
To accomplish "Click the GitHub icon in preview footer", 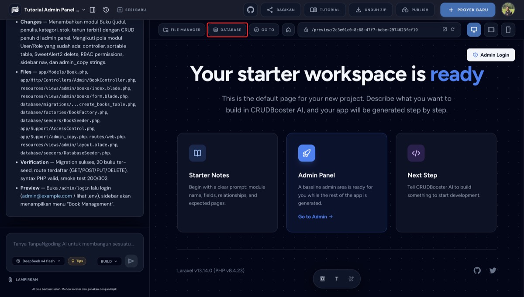I will [477, 270].
